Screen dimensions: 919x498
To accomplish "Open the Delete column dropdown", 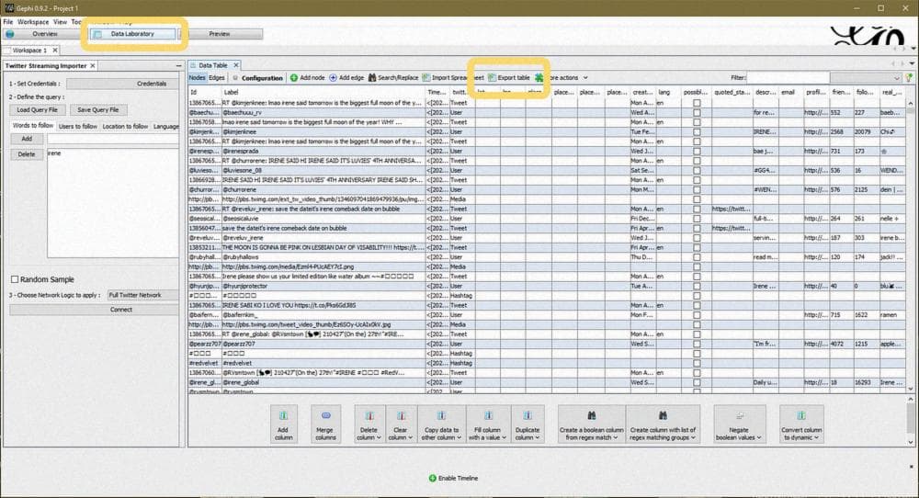I will click(369, 424).
